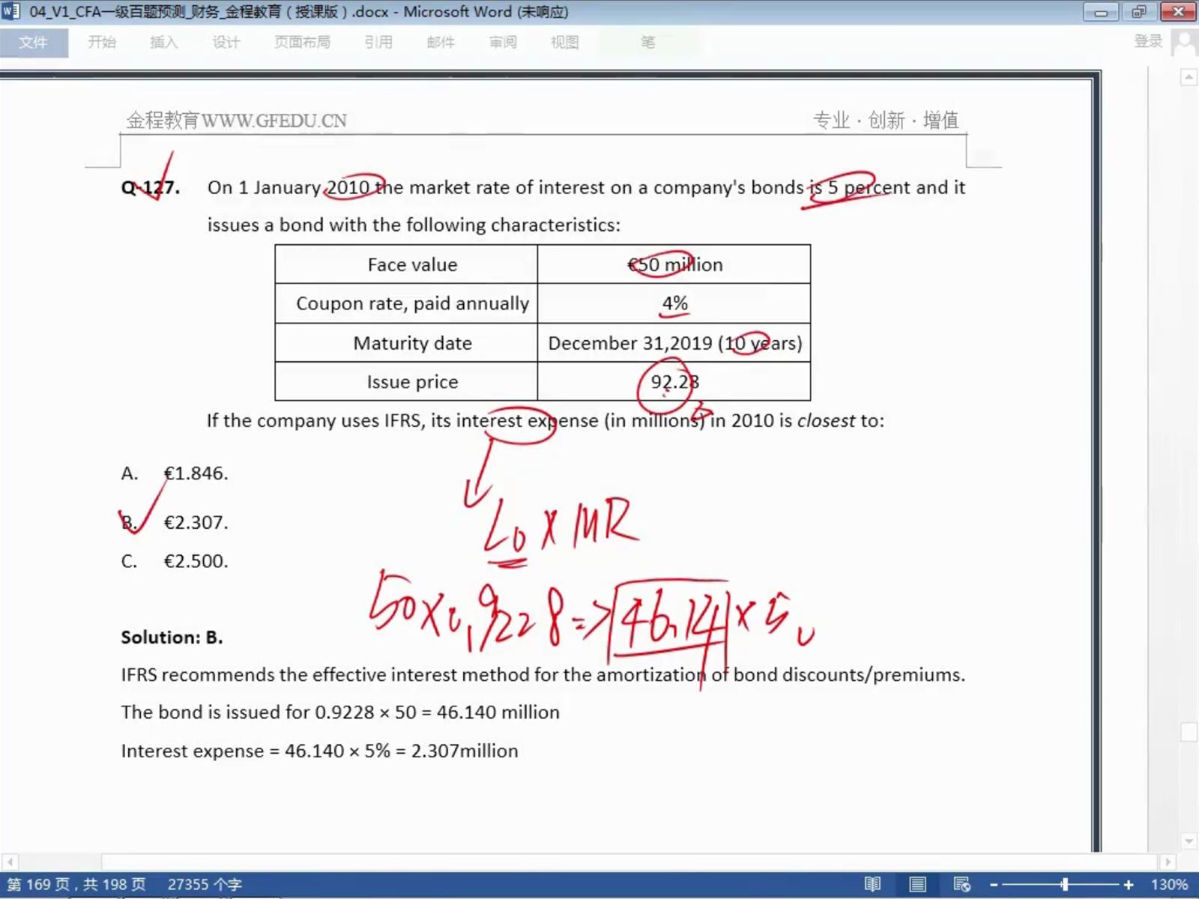Click the '92.28' issue price value

674,382
